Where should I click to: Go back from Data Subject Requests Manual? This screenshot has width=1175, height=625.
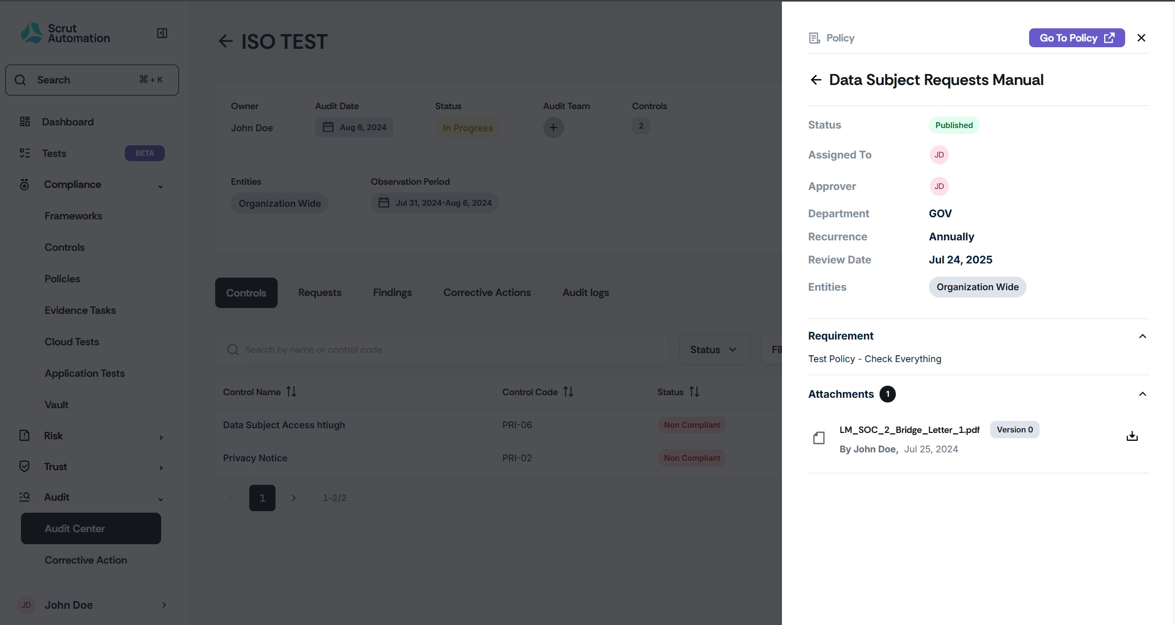tap(816, 80)
